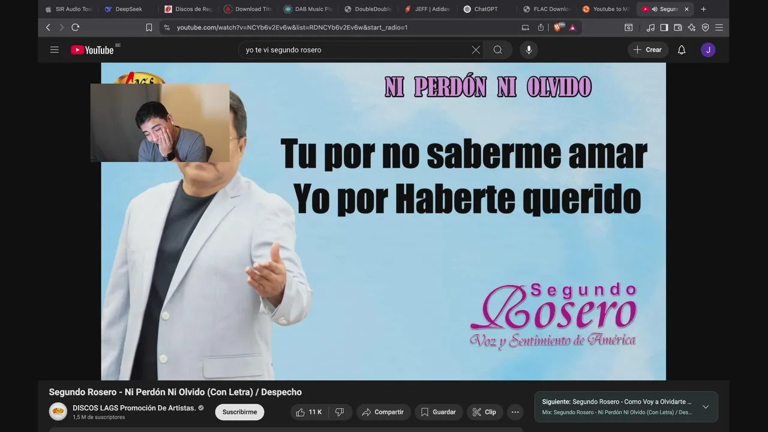This screenshot has height=432, width=768.
Task: Open the Crear create menu
Action: pyautogui.click(x=647, y=50)
